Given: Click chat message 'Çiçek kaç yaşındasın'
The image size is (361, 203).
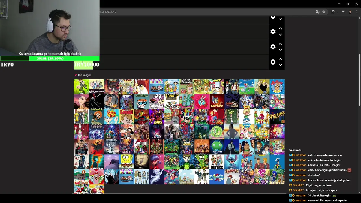Looking at the screenshot, I should (319, 185).
